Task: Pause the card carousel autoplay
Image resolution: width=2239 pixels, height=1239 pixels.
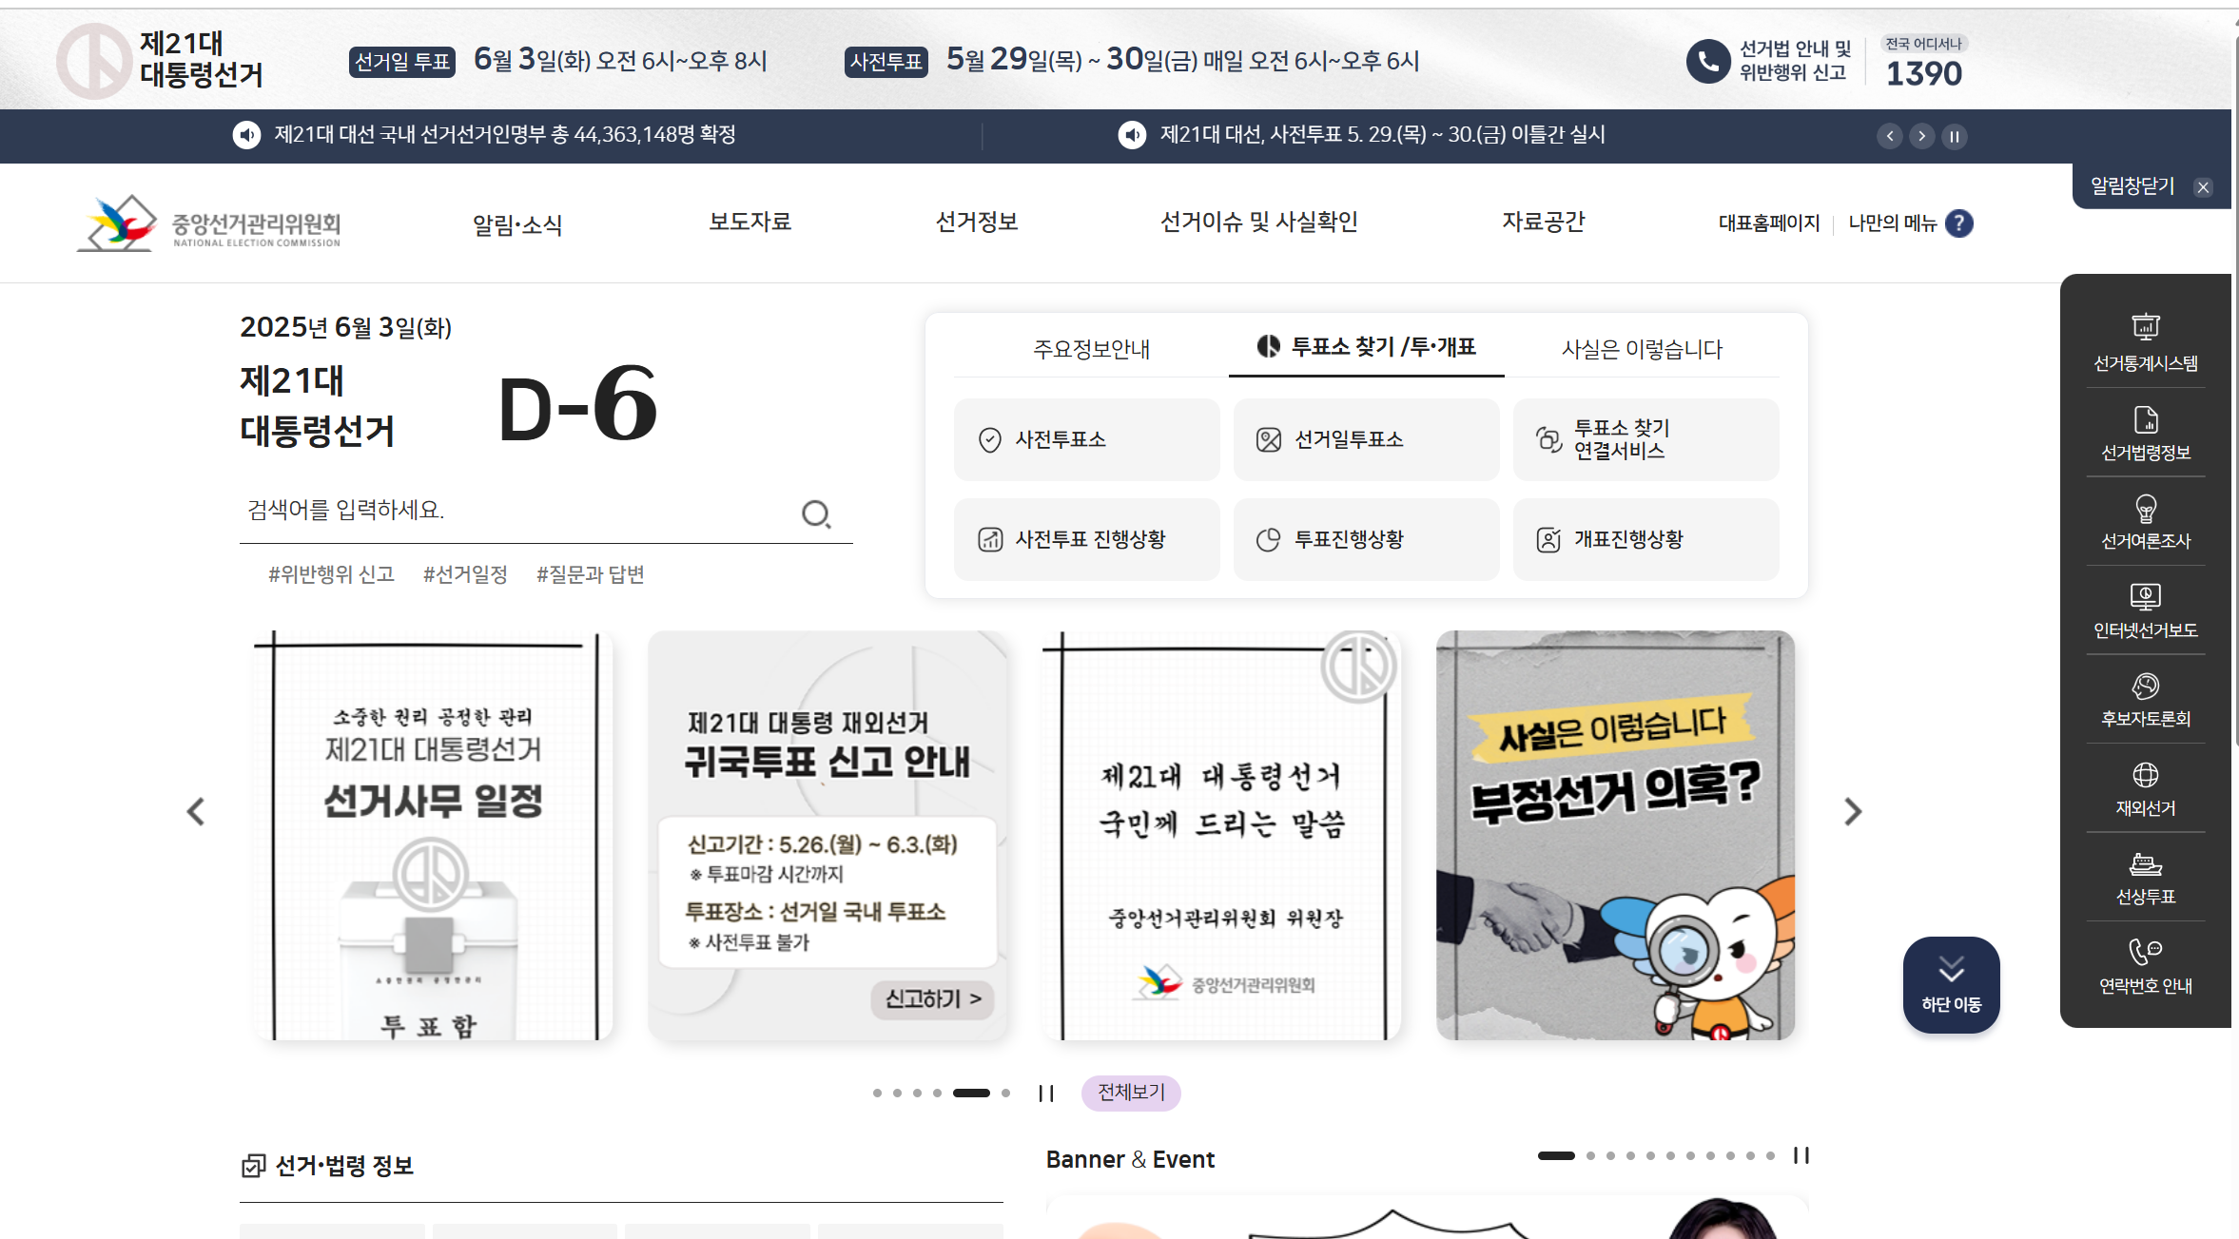Action: point(1046,1094)
